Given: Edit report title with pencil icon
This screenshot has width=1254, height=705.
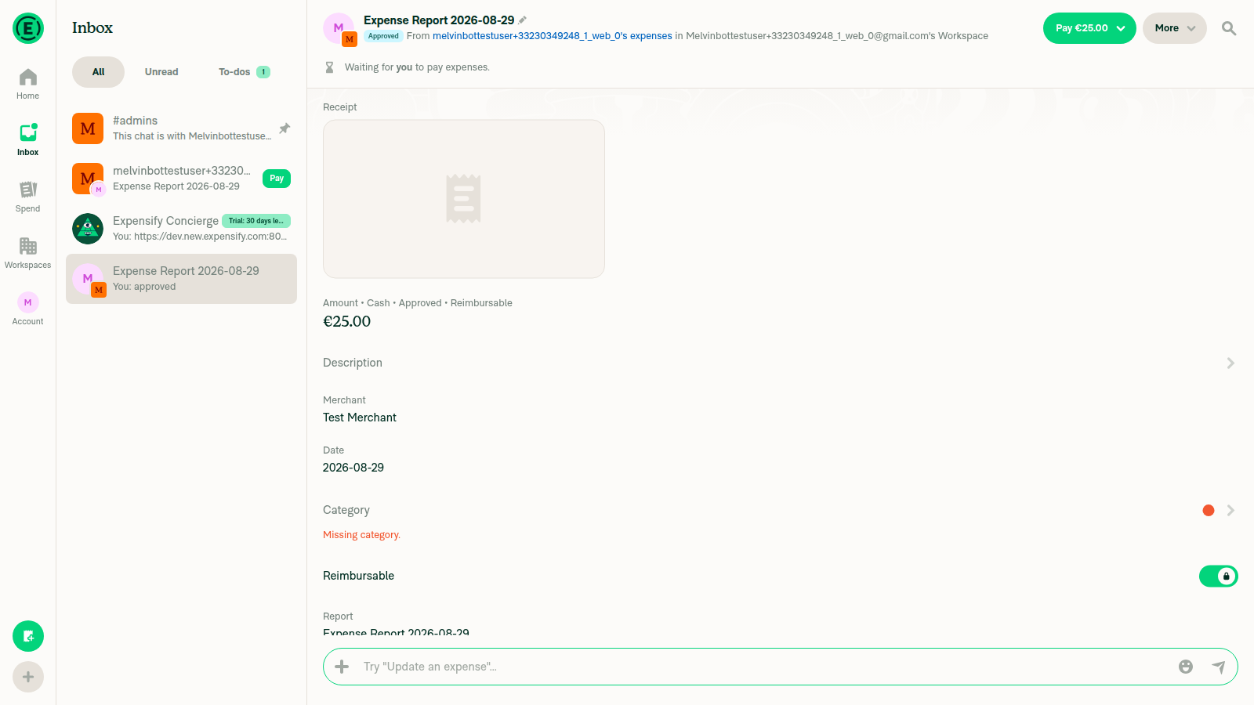Looking at the screenshot, I should (x=523, y=20).
